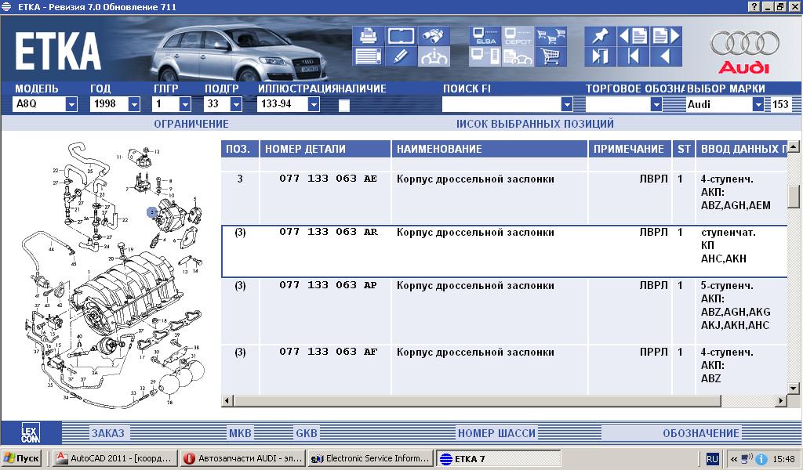This screenshot has width=803, height=470.
Task: Select part row 077 133 063 AP
Action: pos(328,286)
